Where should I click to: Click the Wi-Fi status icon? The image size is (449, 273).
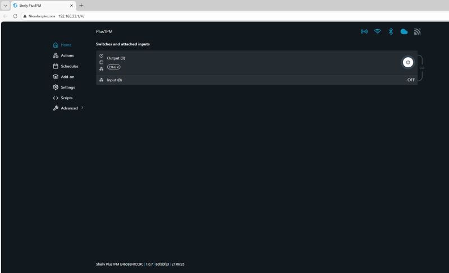tap(377, 31)
